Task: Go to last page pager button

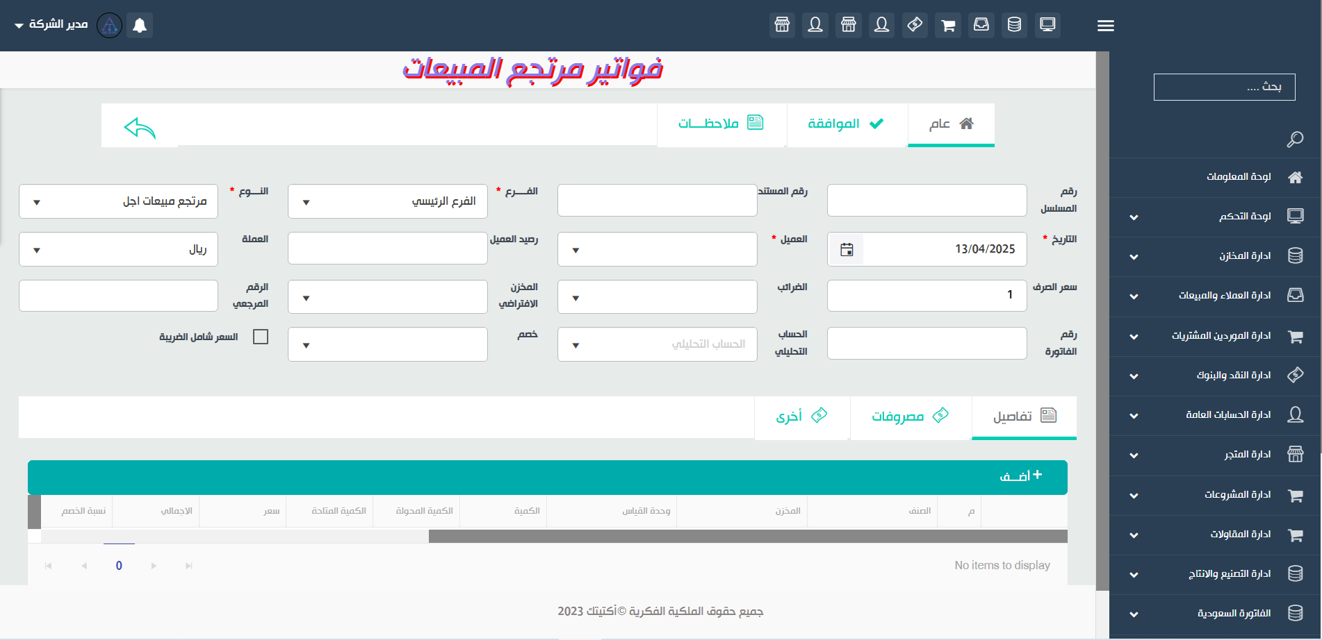Action: [189, 566]
